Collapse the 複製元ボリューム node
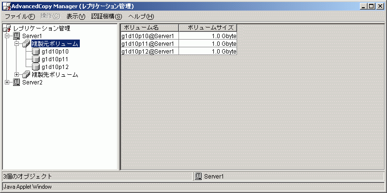 pyautogui.click(x=17, y=44)
